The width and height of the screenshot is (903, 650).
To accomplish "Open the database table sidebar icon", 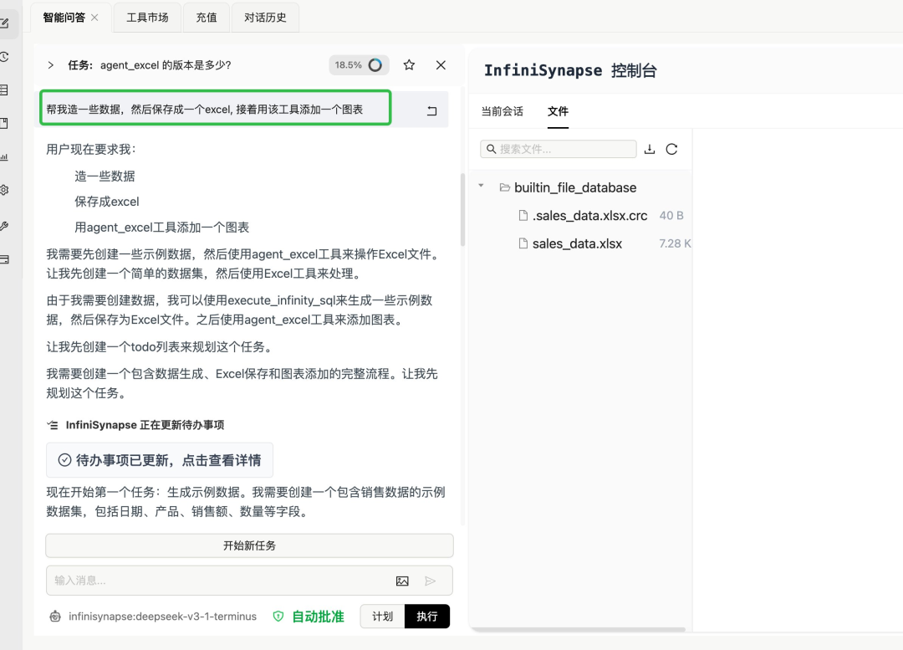I will (x=4, y=90).
